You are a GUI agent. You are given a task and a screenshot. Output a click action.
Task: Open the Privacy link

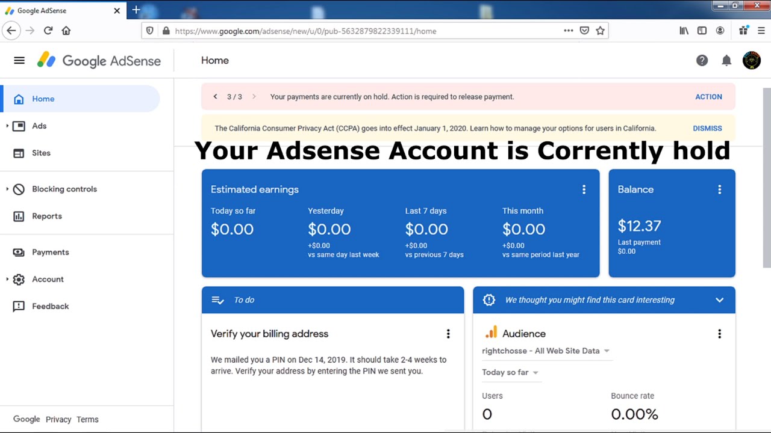pos(58,420)
